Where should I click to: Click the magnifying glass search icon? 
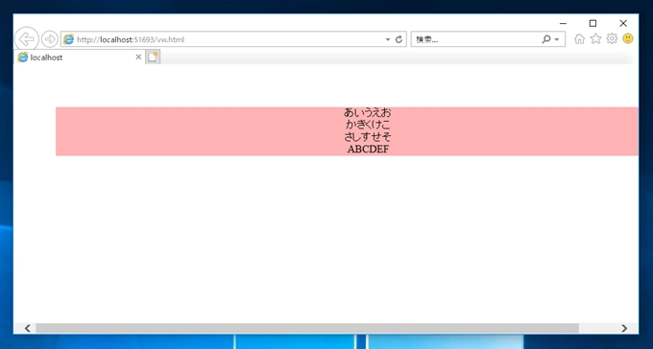[x=546, y=39]
